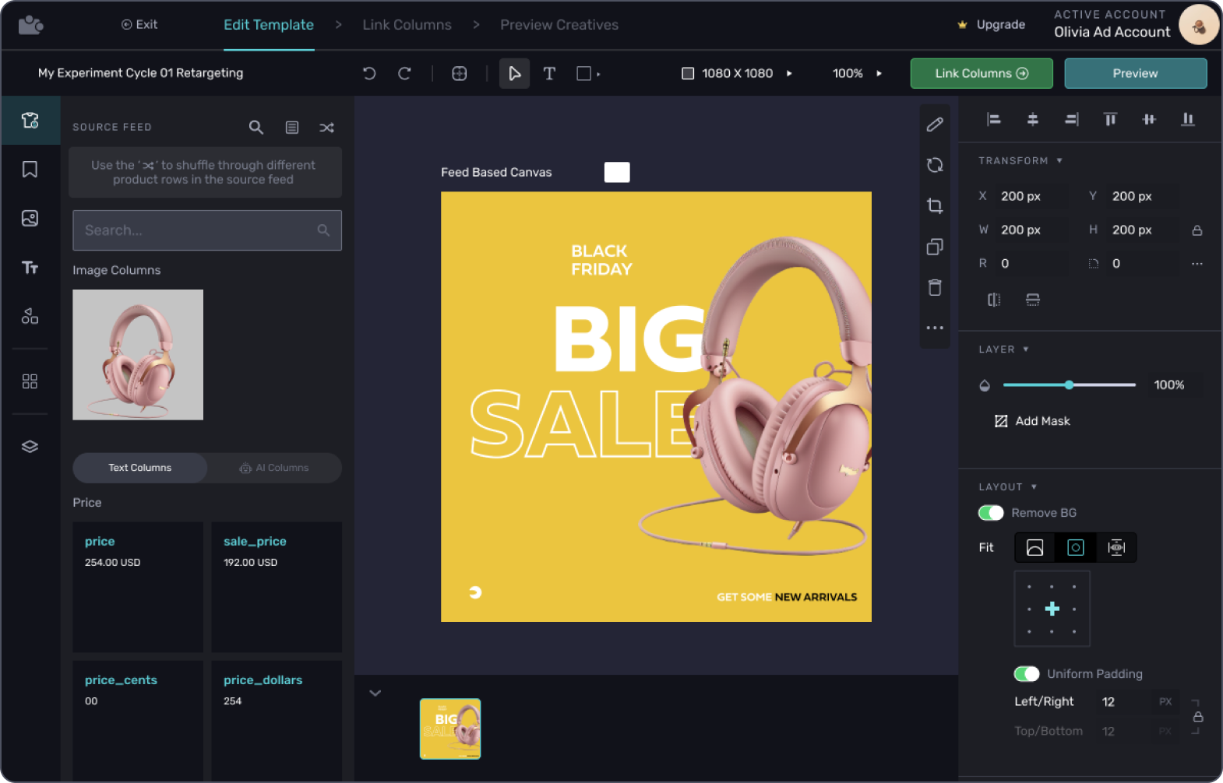
Task: Click the layer opacity slider handle
Action: 1069,385
